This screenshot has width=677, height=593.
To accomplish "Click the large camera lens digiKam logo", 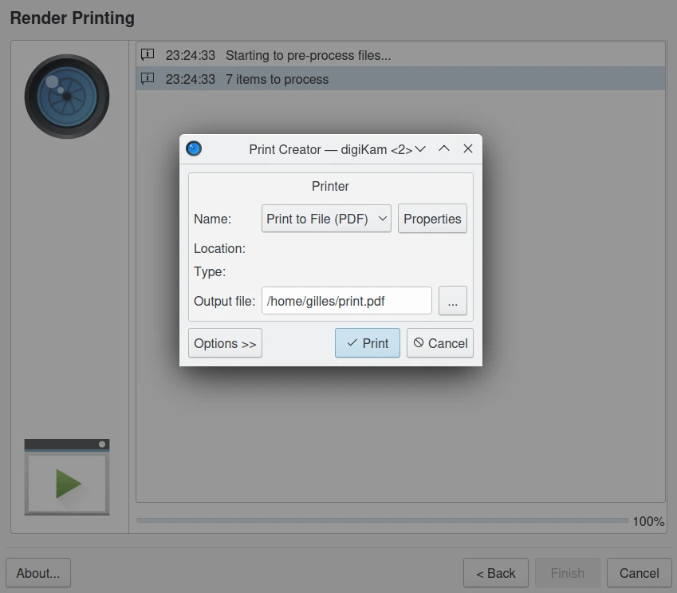I will (67, 97).
